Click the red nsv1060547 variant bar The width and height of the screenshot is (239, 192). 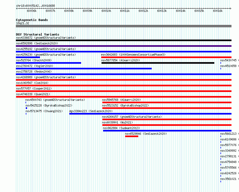pyautogui.click(x=124, y=86)
